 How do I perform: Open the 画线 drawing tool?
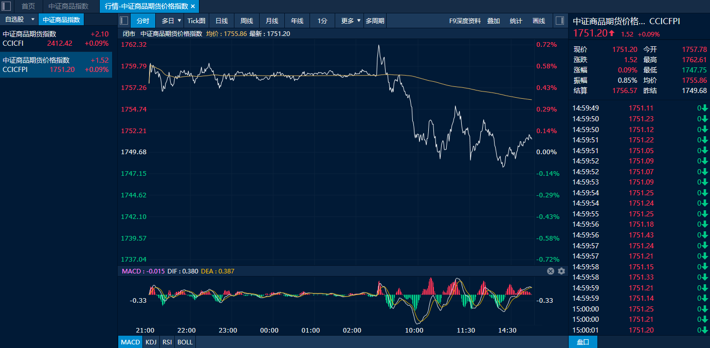point(539,21)
